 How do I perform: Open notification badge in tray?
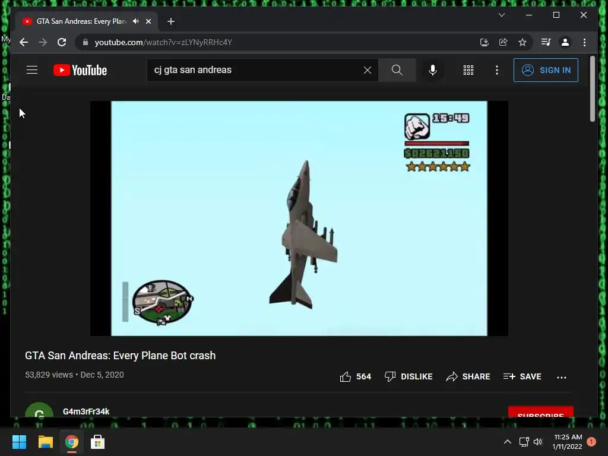(x=591, y=442)
